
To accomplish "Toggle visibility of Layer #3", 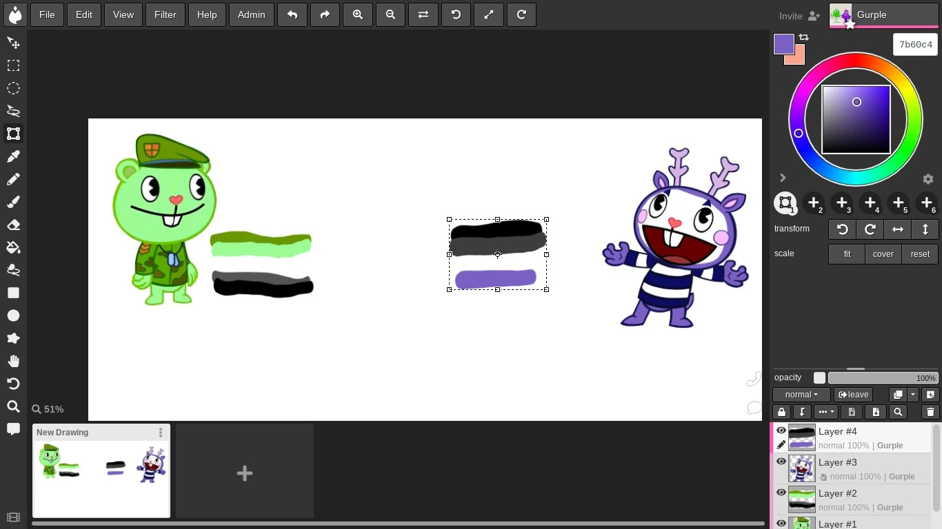I will pos(781,461).
